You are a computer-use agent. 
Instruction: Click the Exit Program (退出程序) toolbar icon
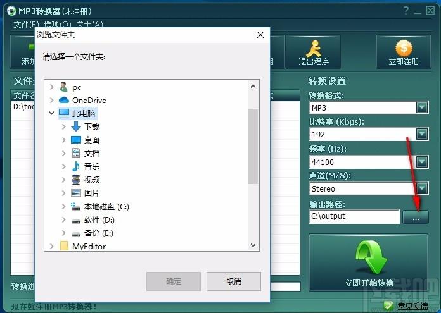click(x=313, y=48)
